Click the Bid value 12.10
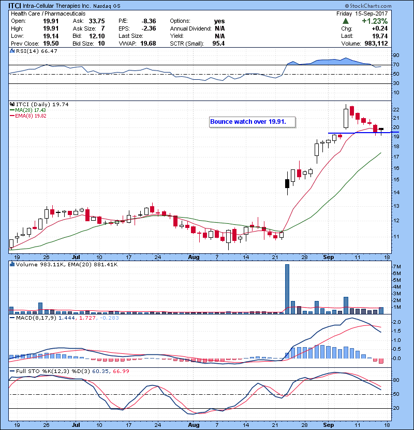The height and width of the screenshot is (430, 414). 97,36
